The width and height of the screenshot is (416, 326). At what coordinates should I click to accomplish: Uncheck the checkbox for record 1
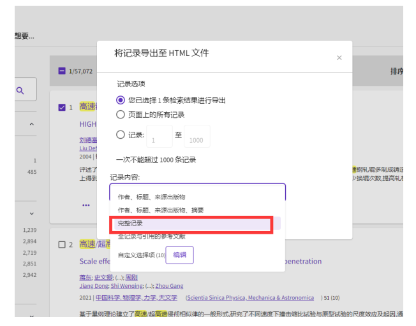62,108
